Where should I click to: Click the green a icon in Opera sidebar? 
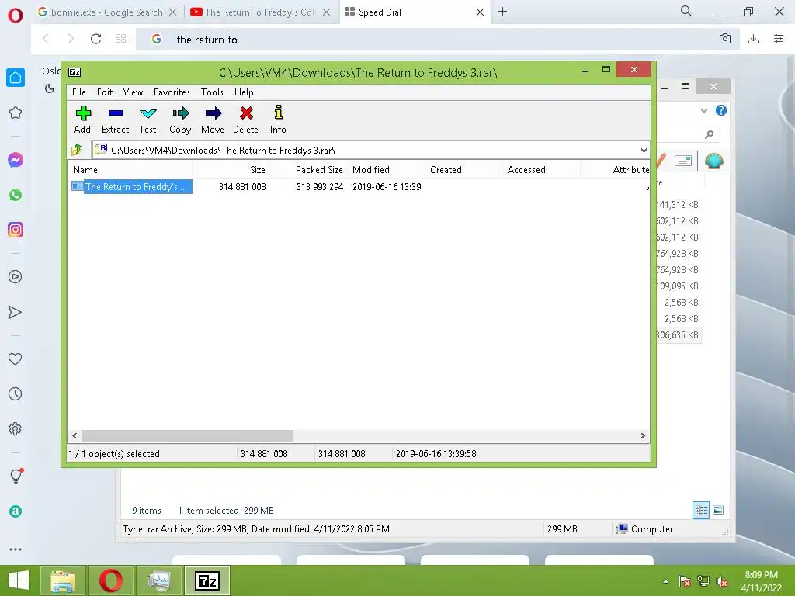[16, 511]
